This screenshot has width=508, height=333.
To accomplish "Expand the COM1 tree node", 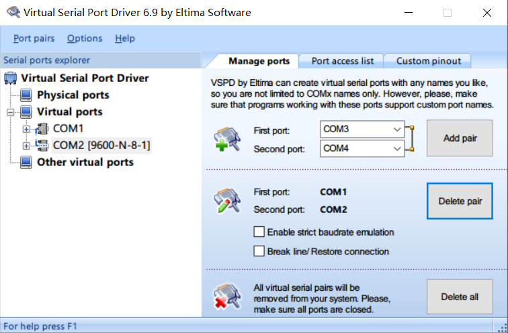I will point(26,129).
